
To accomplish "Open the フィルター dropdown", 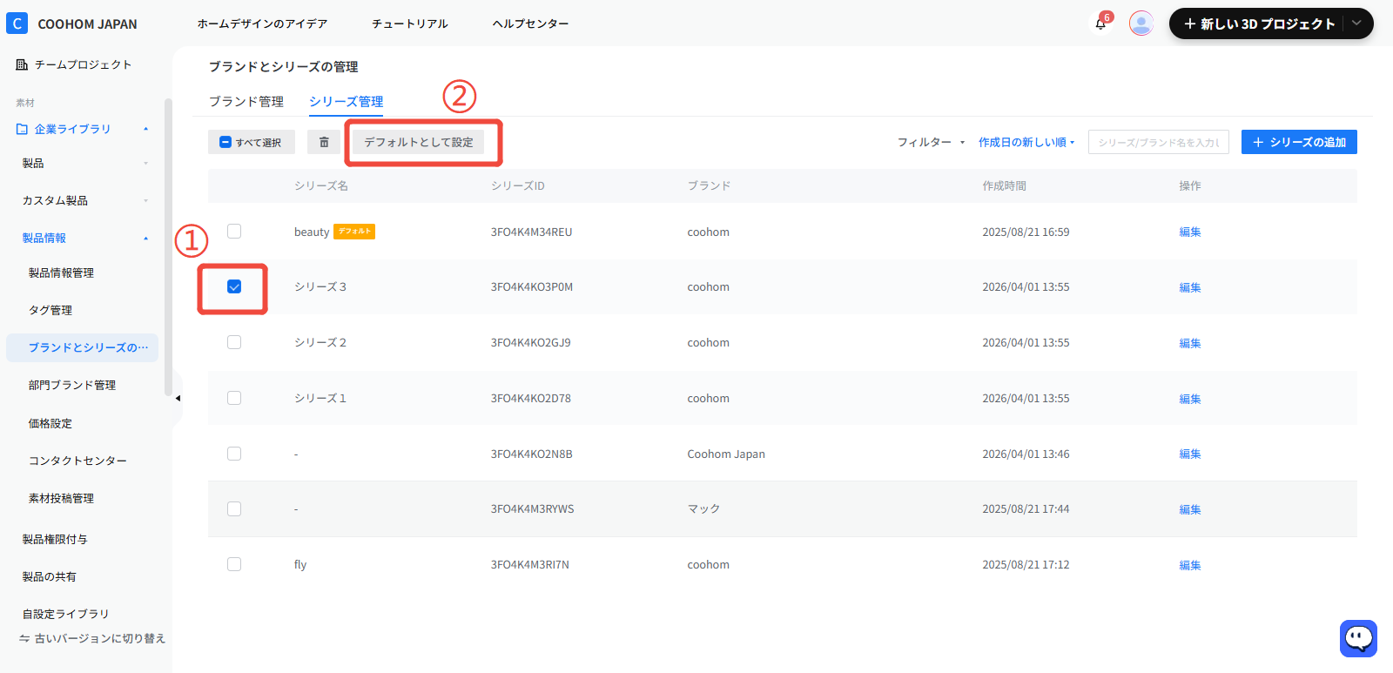I will (x=931, y=142).
